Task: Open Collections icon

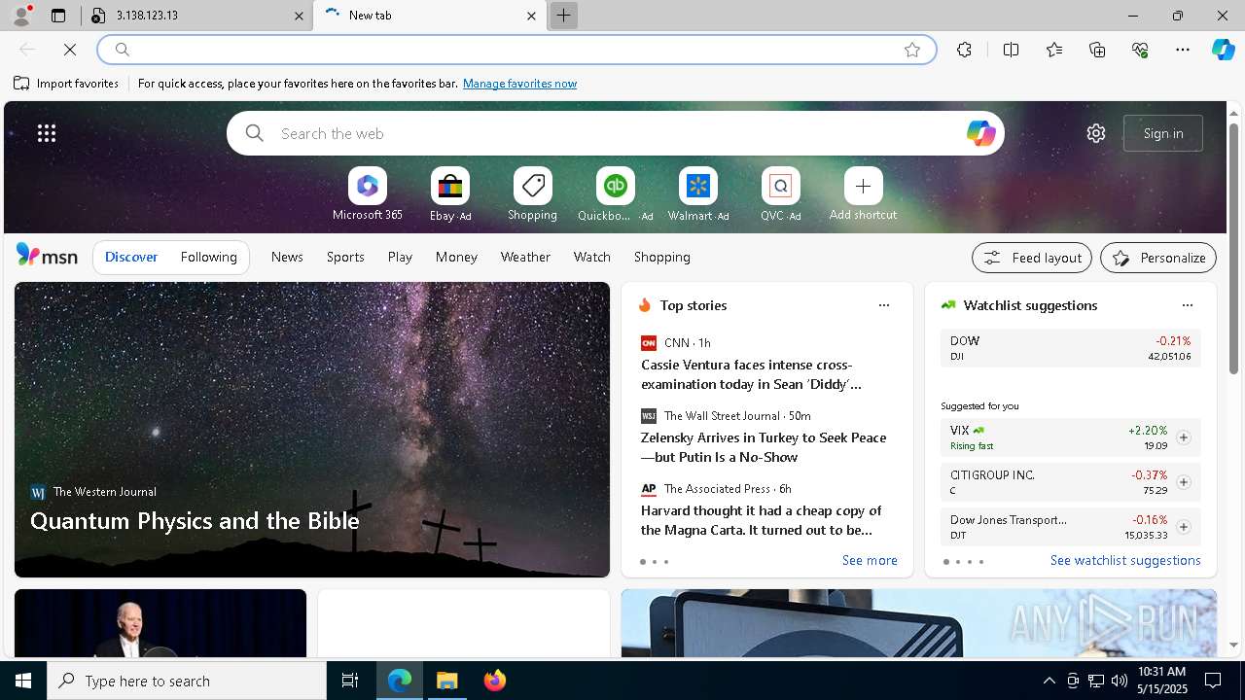Action: [1097, 50]
